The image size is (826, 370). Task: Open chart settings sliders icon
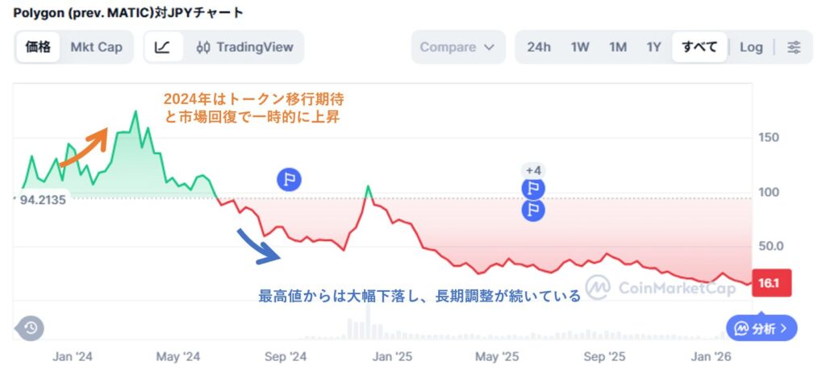[795, 47]
